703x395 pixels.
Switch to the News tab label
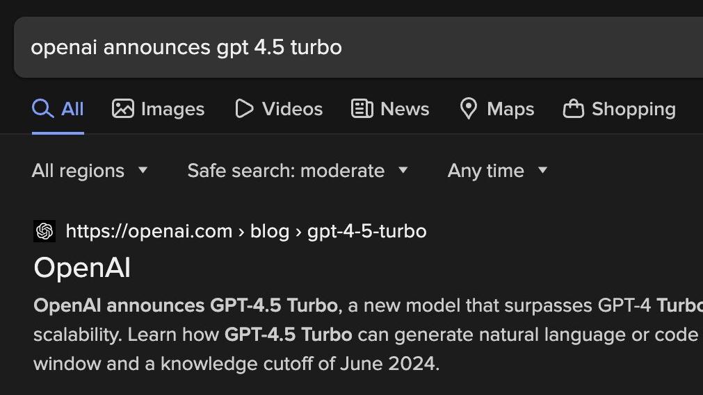point(405,109)
